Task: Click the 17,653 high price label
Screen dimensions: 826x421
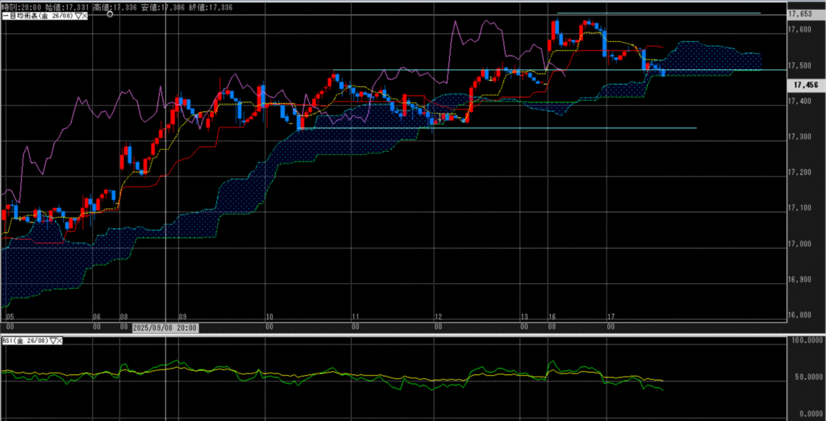Action: point(802,15)
